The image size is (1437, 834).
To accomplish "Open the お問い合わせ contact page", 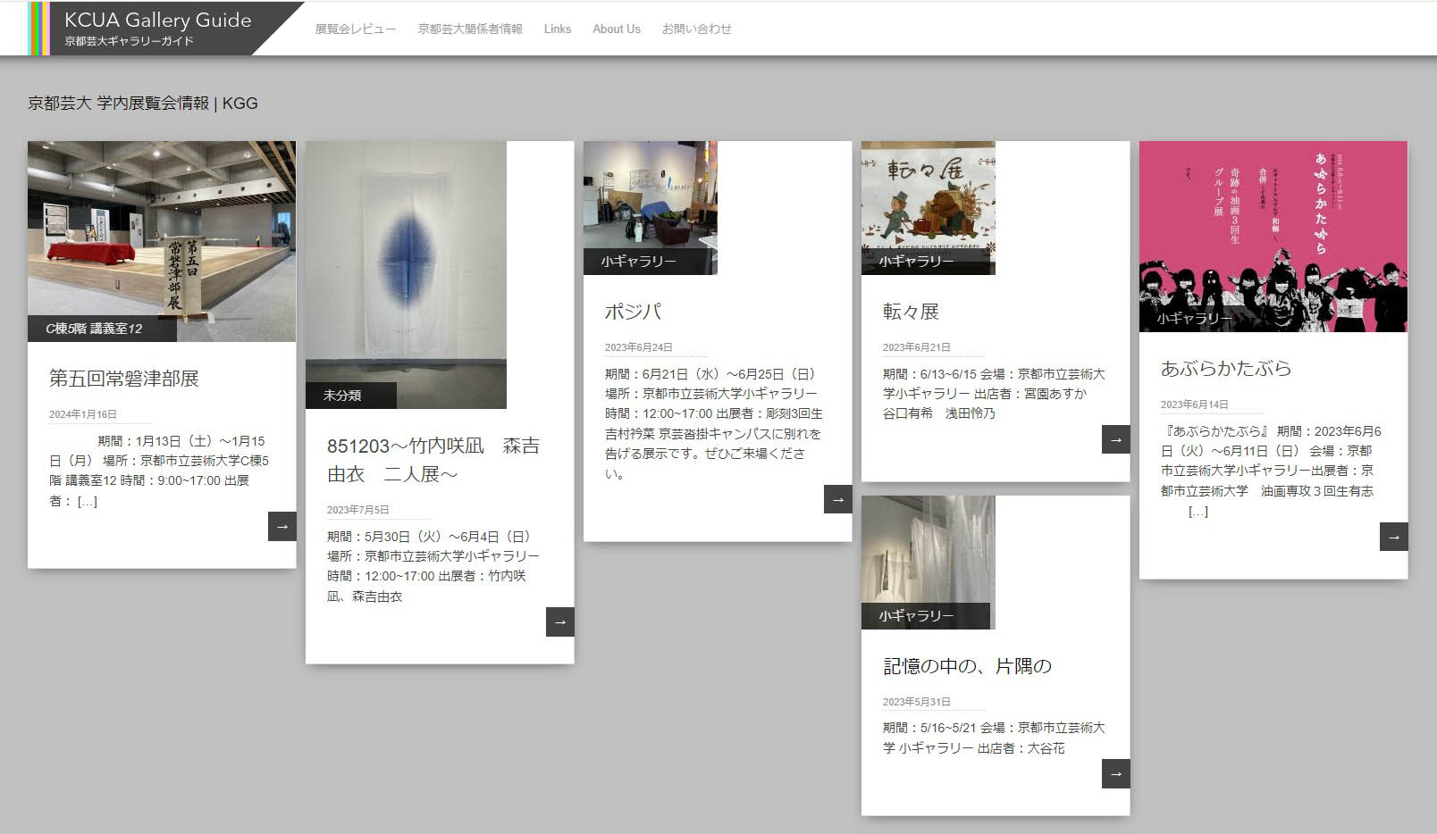I will click(x=696, y=29).
